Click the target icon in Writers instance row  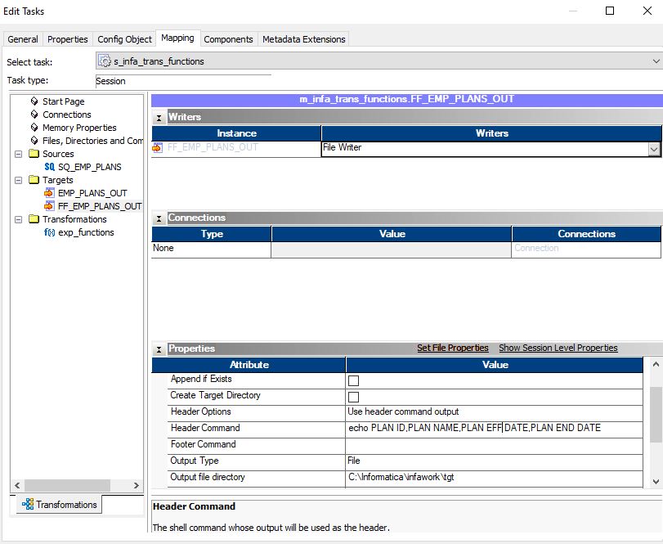(158, 147)
